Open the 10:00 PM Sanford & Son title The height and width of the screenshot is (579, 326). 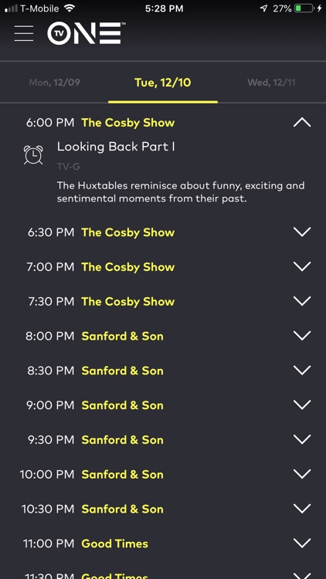click(122, 474)
